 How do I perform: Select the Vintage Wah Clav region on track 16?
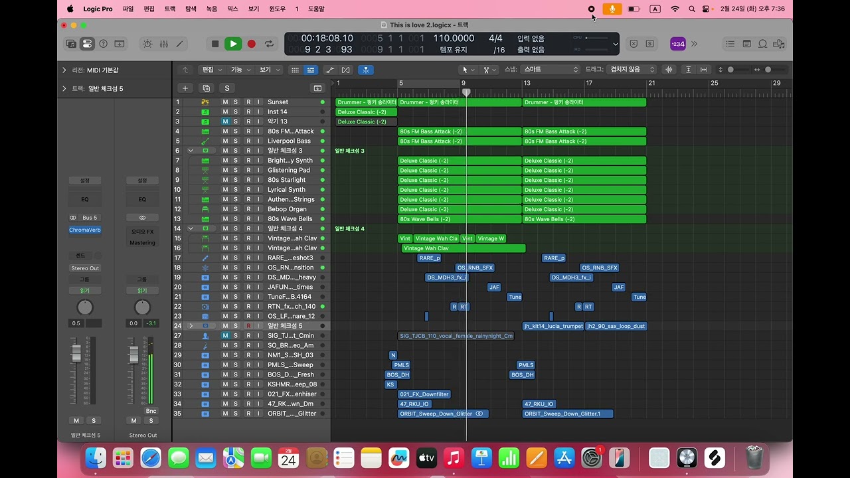[464, 248]
